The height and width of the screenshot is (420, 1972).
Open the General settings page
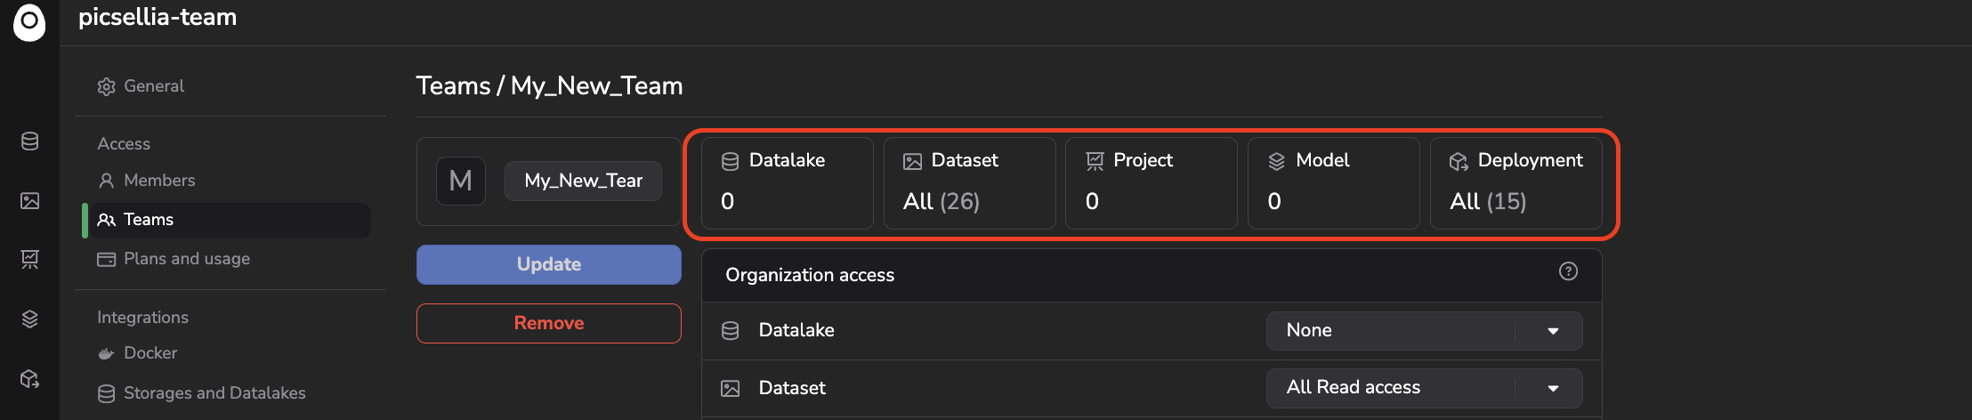[x=153, y=86]
